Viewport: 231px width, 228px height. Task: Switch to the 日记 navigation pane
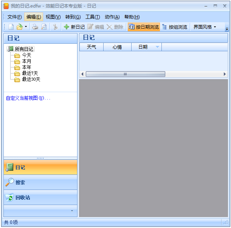click(40, 167)
